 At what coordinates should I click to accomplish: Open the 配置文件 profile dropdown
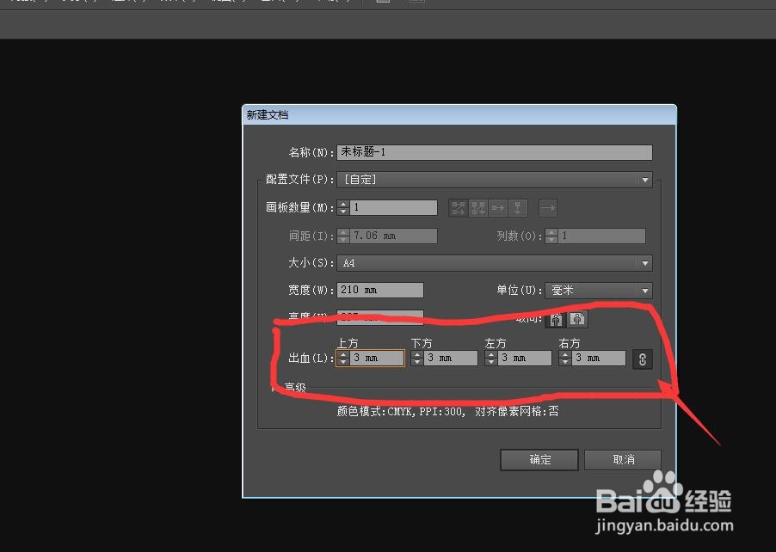644,179
